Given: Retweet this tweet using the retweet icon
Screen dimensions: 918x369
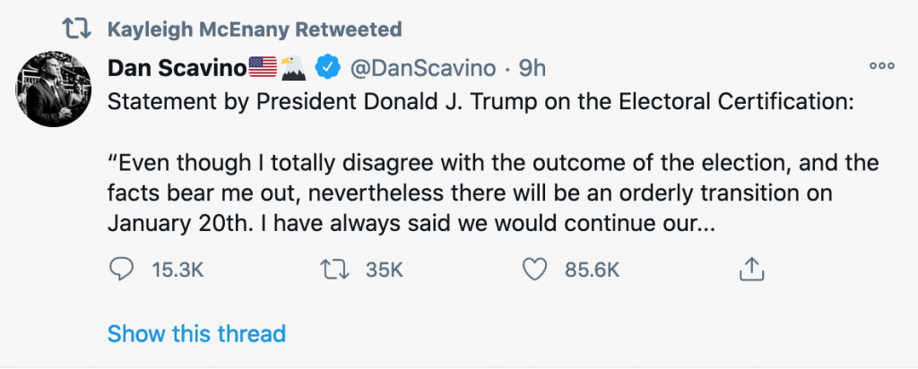Looking at the screenshot, I should [335, 270].
